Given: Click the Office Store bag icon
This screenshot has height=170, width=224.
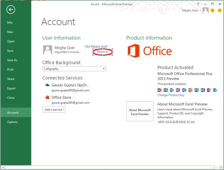Looking at the screenshot, I should pos(47,97).
